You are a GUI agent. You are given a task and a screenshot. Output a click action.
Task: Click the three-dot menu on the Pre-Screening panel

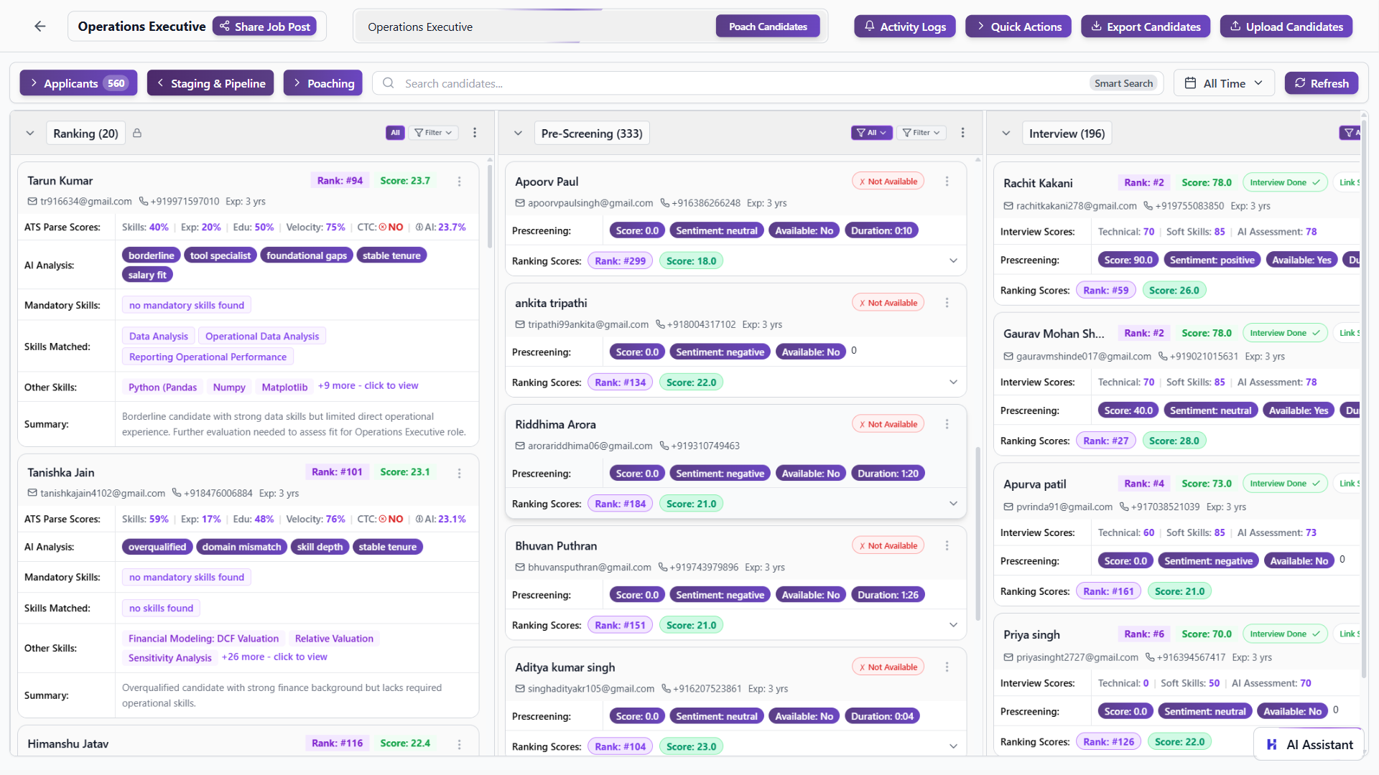tap(963, 133)
